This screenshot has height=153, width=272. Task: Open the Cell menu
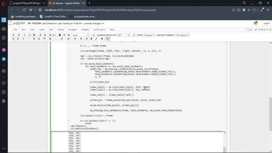click(x=51, y=30)
